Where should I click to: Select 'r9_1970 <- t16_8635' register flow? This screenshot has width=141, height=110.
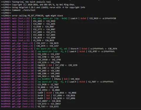pos(43,40)
